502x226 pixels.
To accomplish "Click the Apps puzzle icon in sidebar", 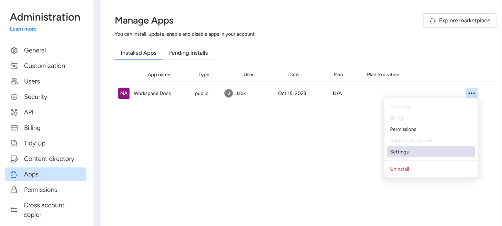I will tap(14, 174).
